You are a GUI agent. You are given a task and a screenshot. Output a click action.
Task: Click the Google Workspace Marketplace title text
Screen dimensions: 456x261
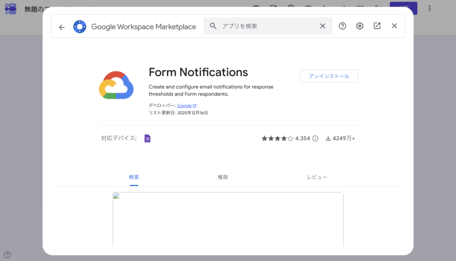point(144,27)
